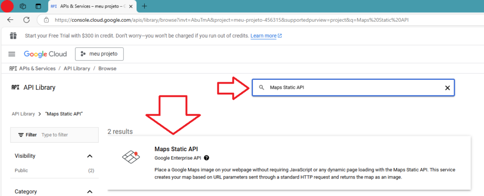This screenshot has height=196, width=484.
Task: Click API Library link above the filter
Action: [23, 114]
